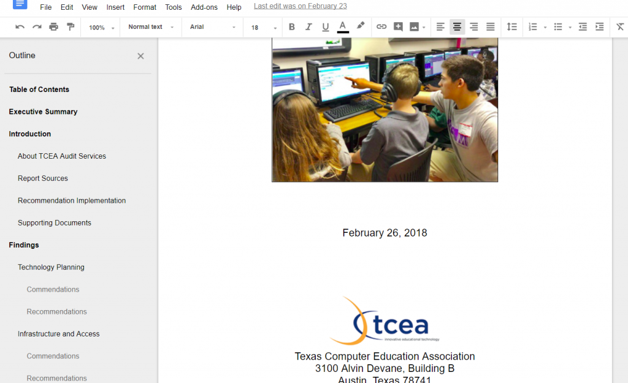Decrease the indent
This screenshot has width=628, height=383.
coord(583,27)
